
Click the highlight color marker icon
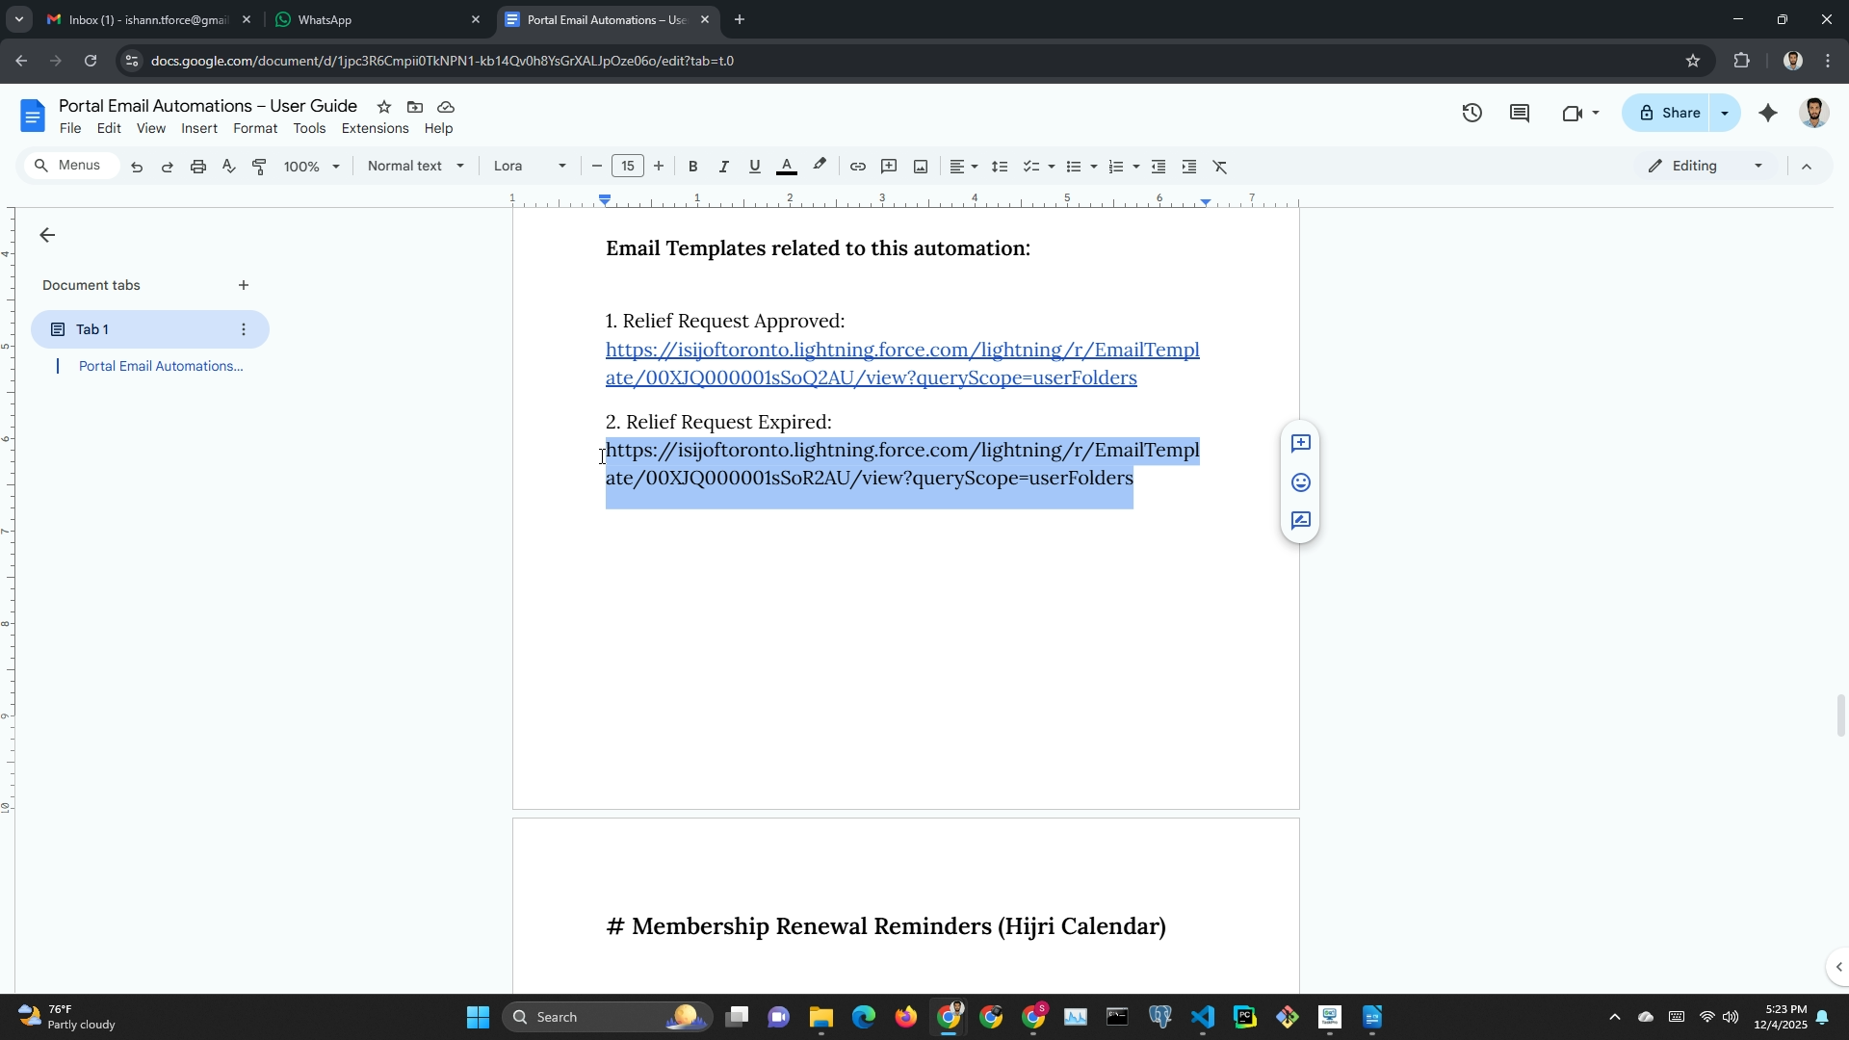click(x=820, y=166)
